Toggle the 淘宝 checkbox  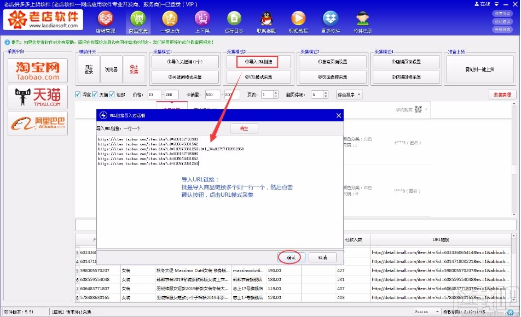(78, 95)
